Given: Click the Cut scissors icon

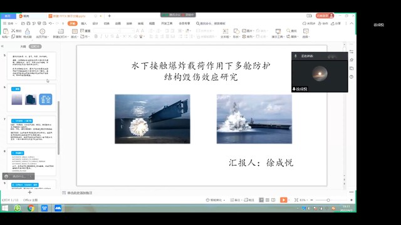Looking at the screenshot, I should point(13,31).
